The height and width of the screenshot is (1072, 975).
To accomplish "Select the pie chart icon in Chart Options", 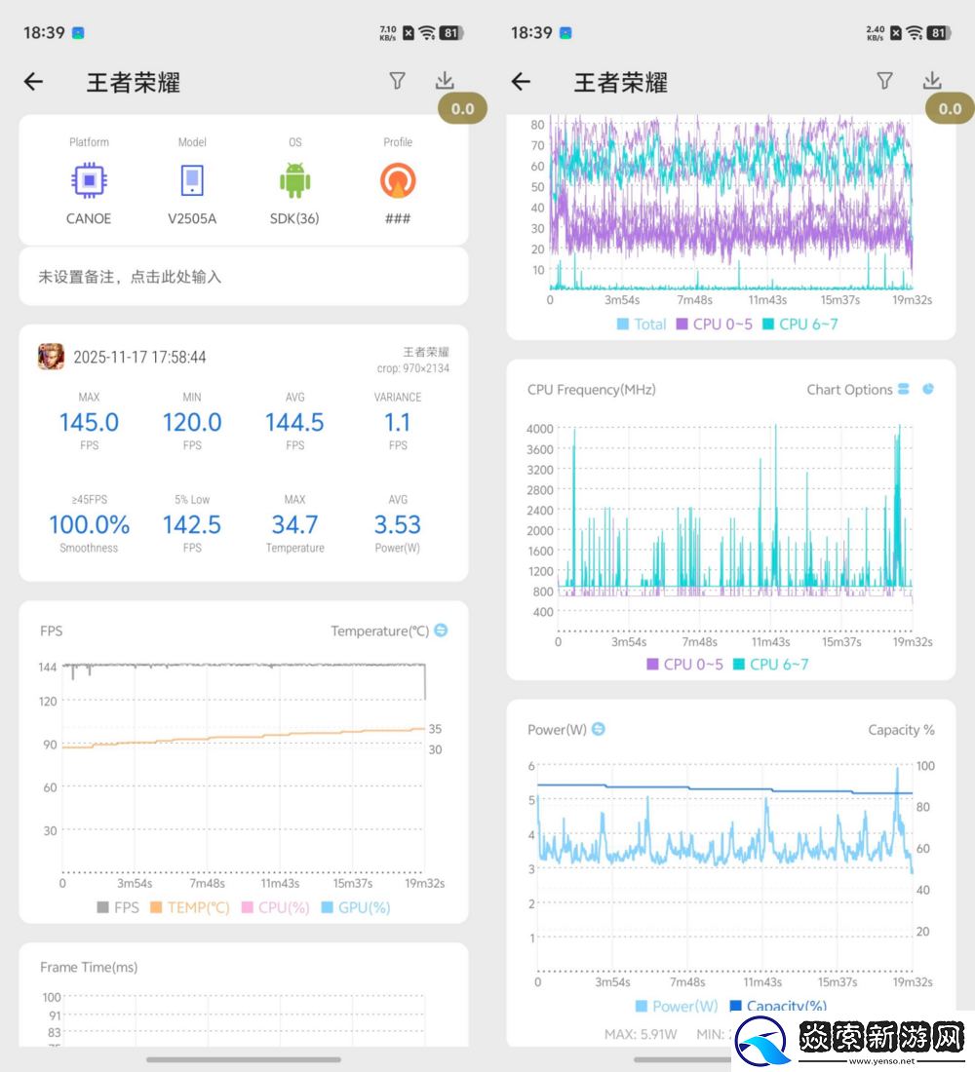I will click(x=928, y=389).
